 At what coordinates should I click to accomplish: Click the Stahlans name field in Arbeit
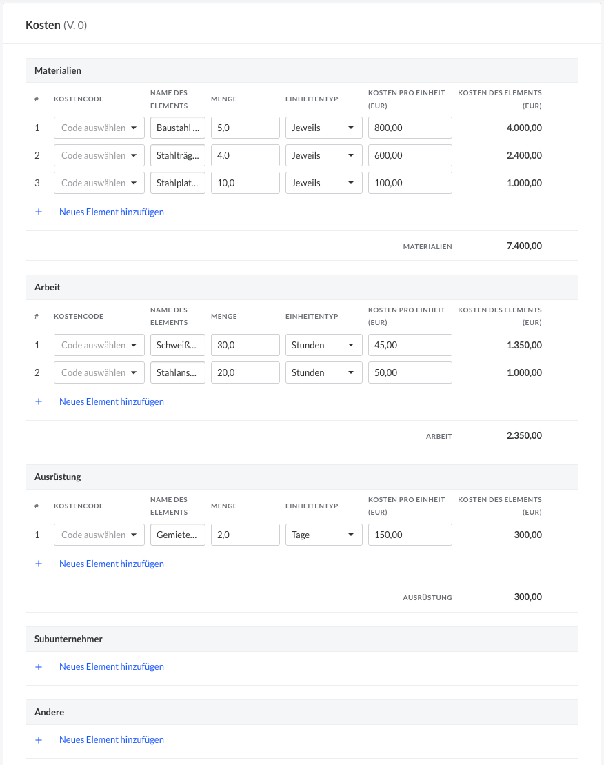(x=178, y=372)
